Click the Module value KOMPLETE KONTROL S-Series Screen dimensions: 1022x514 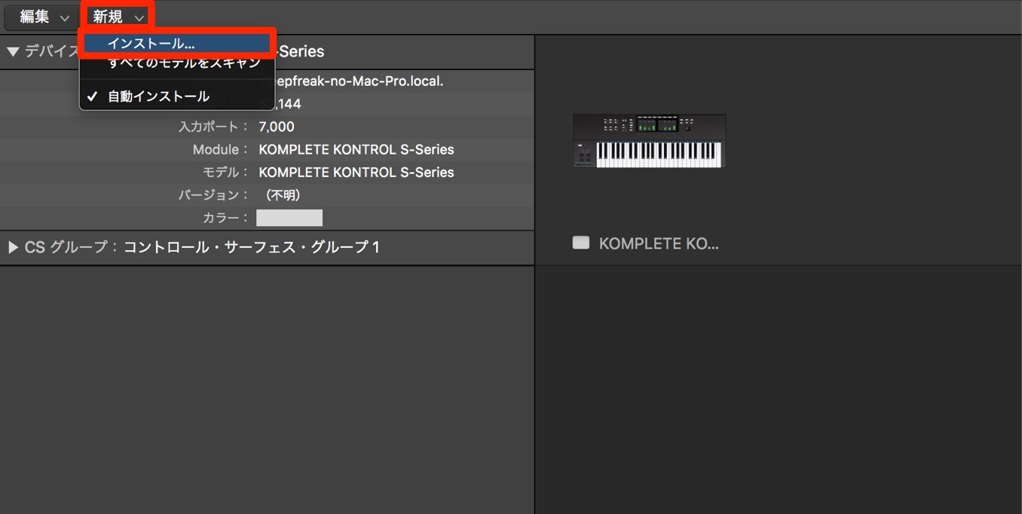356,149
